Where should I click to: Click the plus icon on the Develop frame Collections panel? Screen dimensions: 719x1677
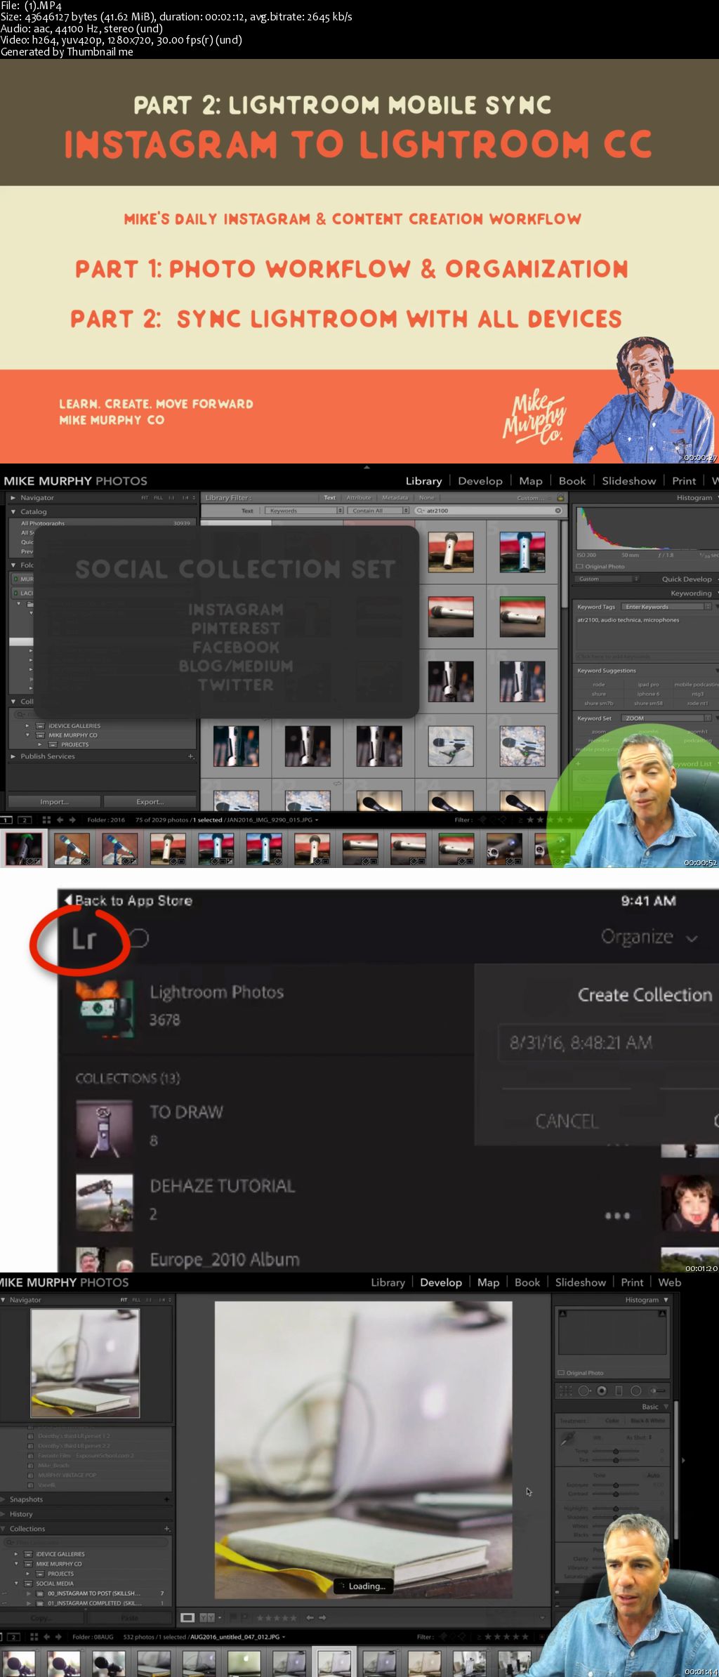[166, 1528]
